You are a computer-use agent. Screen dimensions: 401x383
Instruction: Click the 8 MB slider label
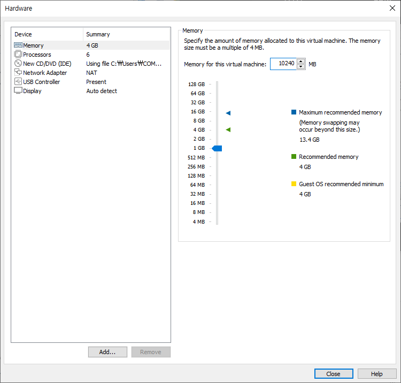tap(199, 212)
